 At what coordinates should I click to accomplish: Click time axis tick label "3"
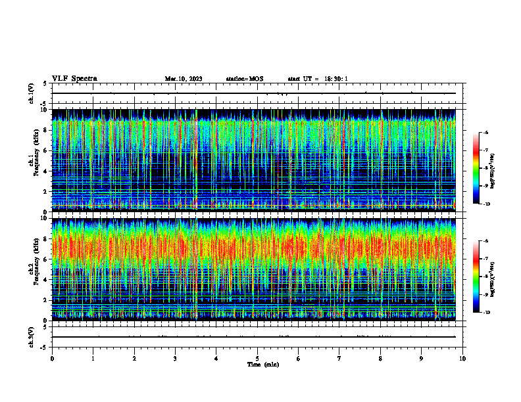pos(175,359)
